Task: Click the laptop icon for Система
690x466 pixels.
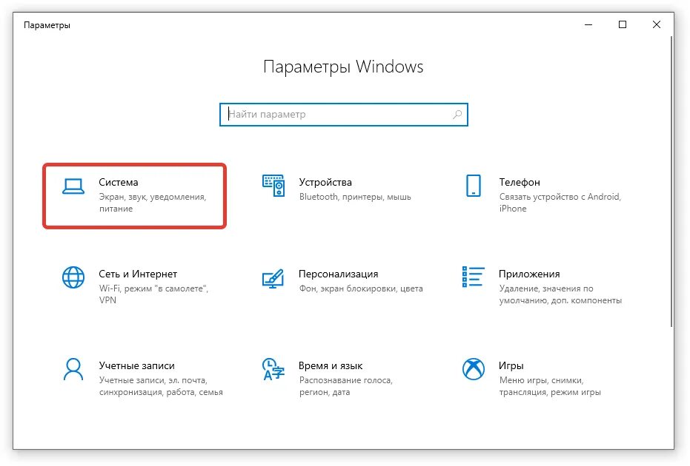Action: [73, 186]
